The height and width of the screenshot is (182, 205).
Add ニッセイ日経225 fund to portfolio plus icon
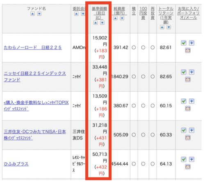coord(191,72)
